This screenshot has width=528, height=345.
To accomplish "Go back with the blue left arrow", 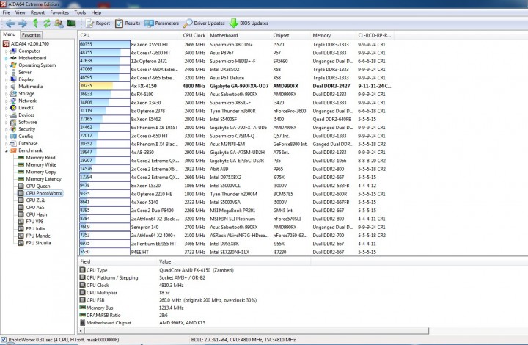I will [x=10, y=23].
